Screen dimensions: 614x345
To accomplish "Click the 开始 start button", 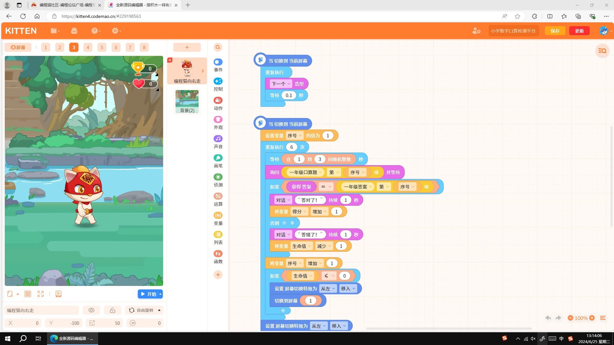I will click(x=148, y=294).
